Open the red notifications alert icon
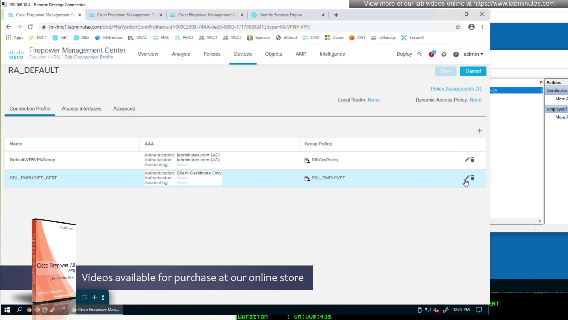 click(431, 54)
